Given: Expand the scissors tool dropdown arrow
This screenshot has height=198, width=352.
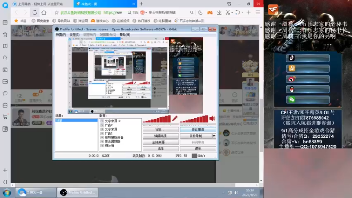Looking at the screenshot, I should (232, 13).
